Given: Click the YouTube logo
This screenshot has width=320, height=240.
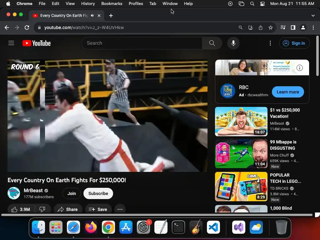Looking at the screenshot, I should tap(37, 43).
